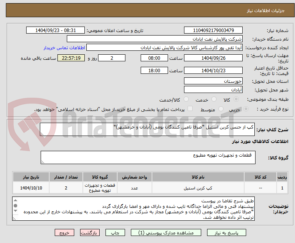Click the table cell قطعات و تجهیزات تهویه مطبوع
The height and width of the screenshot is (243, 295).
point(100,188)
